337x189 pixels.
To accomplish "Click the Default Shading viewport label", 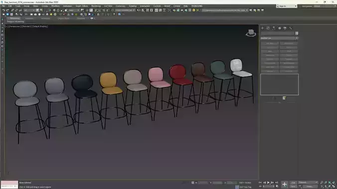I will tap(40, 26).
